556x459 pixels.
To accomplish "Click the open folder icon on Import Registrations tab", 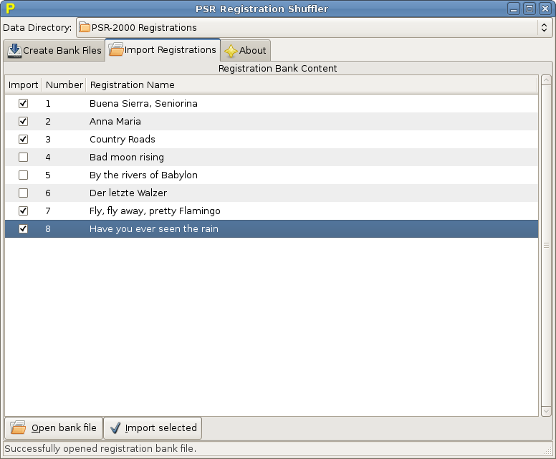I will [116, 50].
